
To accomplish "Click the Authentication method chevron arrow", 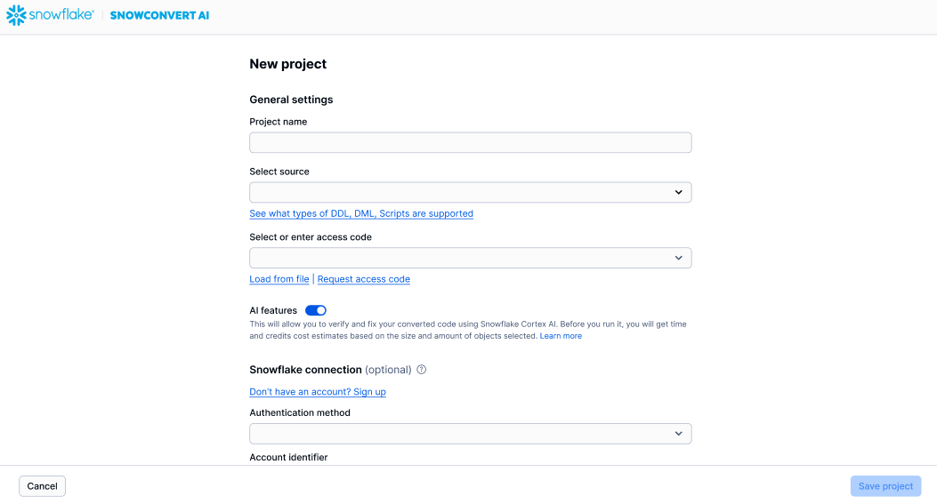I will 678,434.
